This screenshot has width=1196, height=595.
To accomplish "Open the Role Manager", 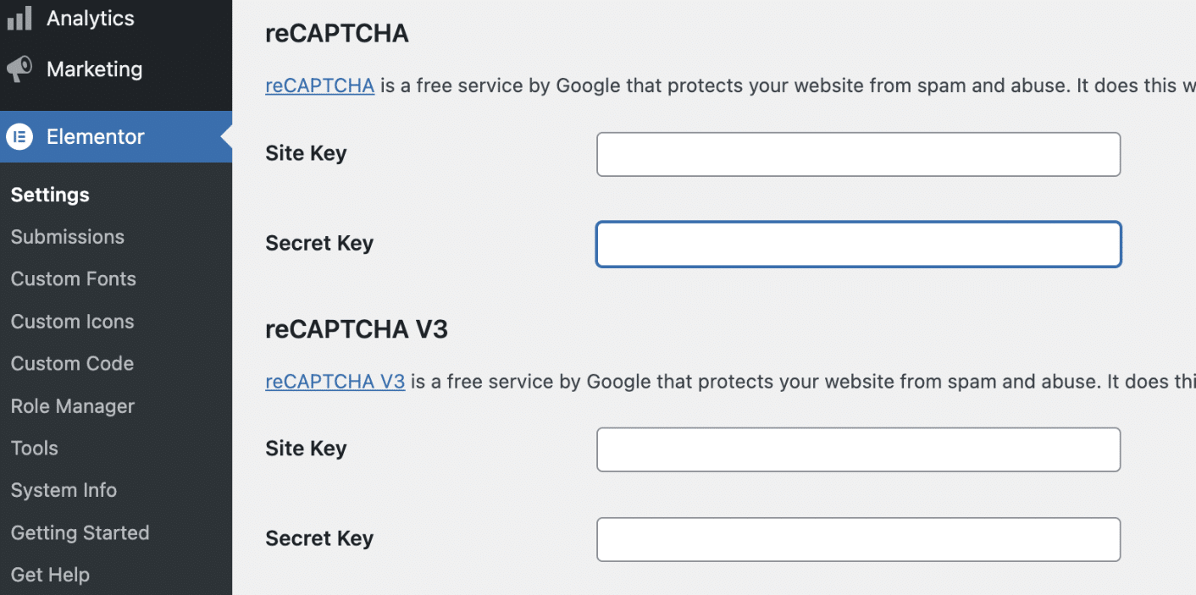I will point(72,406).
